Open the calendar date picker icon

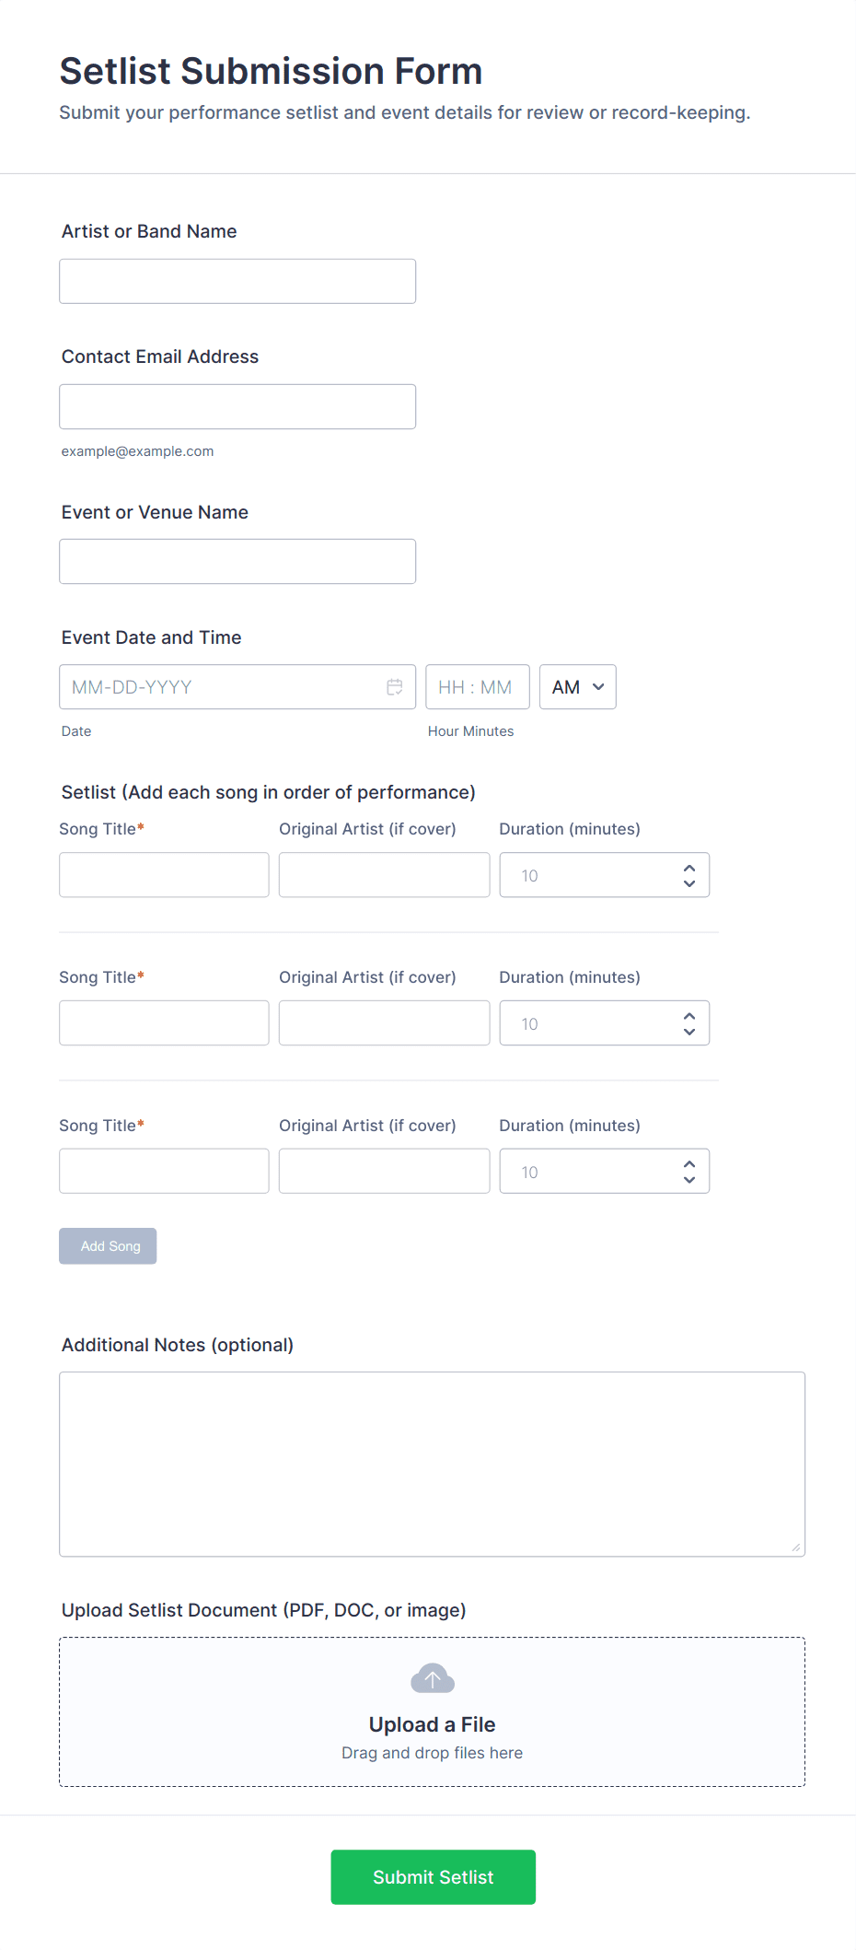395,687
